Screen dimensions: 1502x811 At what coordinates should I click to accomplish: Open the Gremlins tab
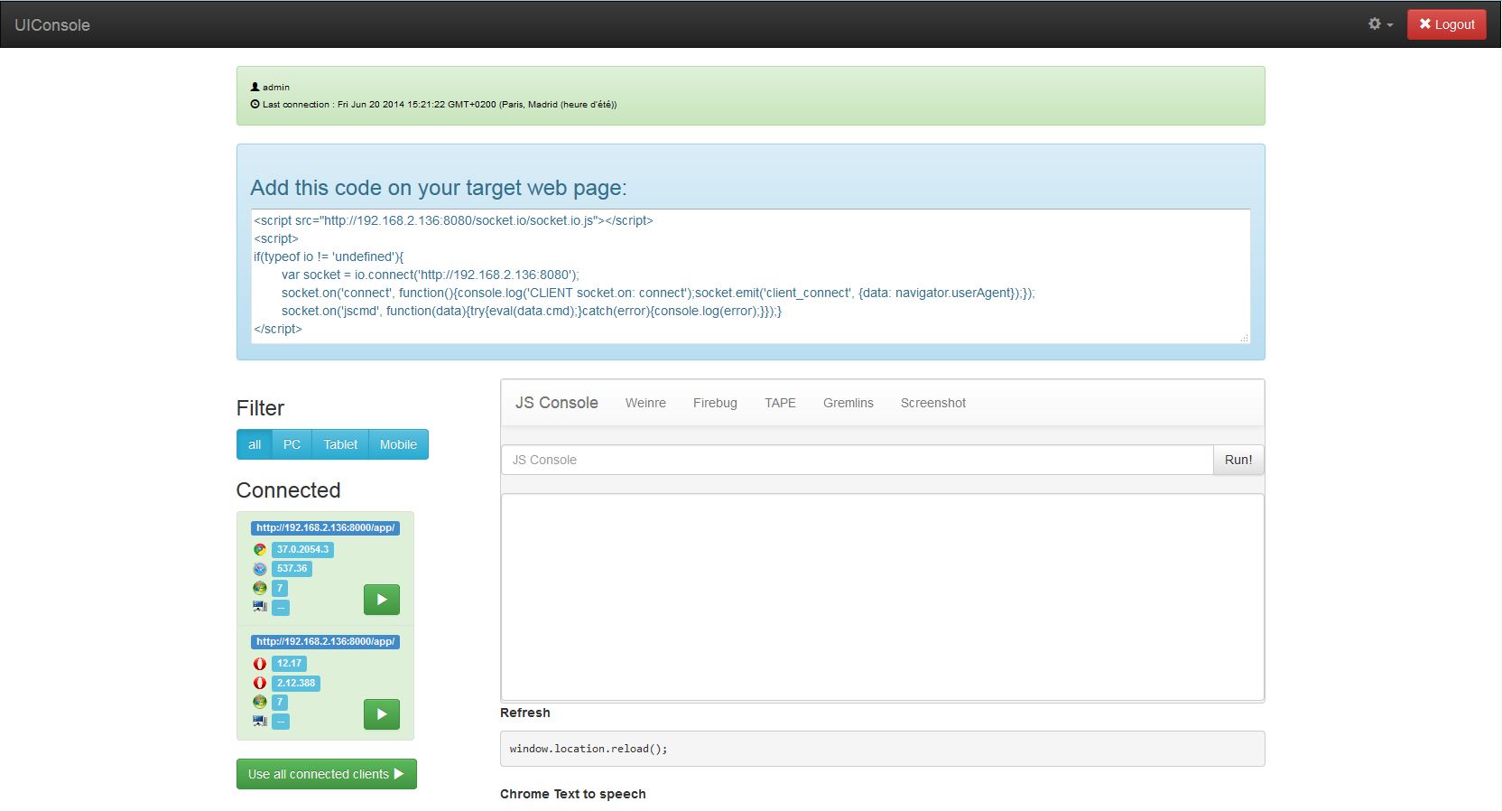pos(848,403)
